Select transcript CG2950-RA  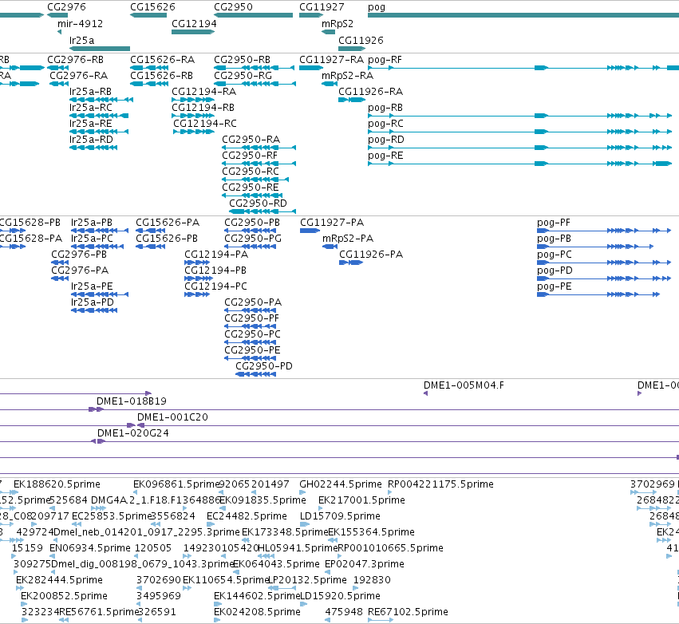click(x=259, y=148)
